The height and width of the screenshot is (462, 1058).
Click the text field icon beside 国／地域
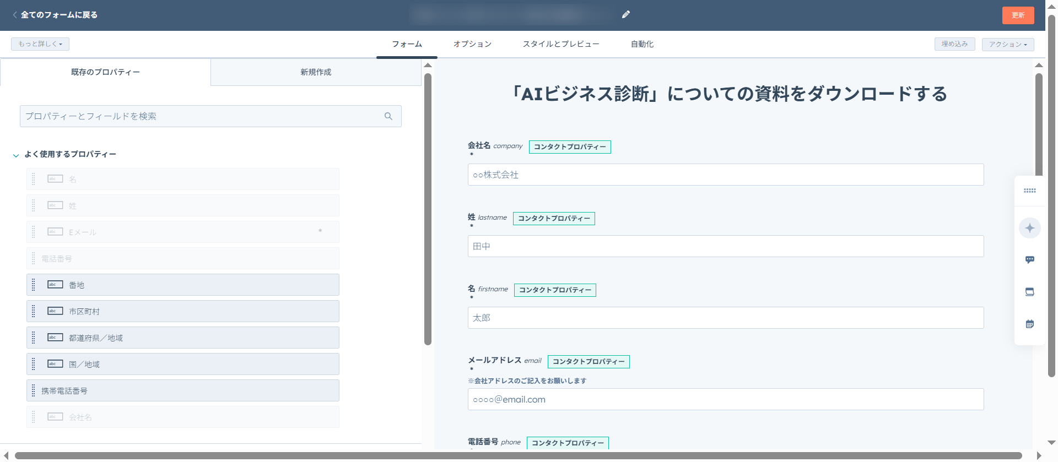pos(55,364)
